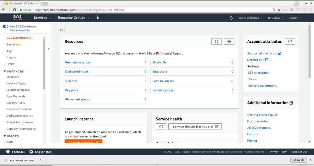Click the browser address bar URL
314x166 pixels.
(142, 10)
